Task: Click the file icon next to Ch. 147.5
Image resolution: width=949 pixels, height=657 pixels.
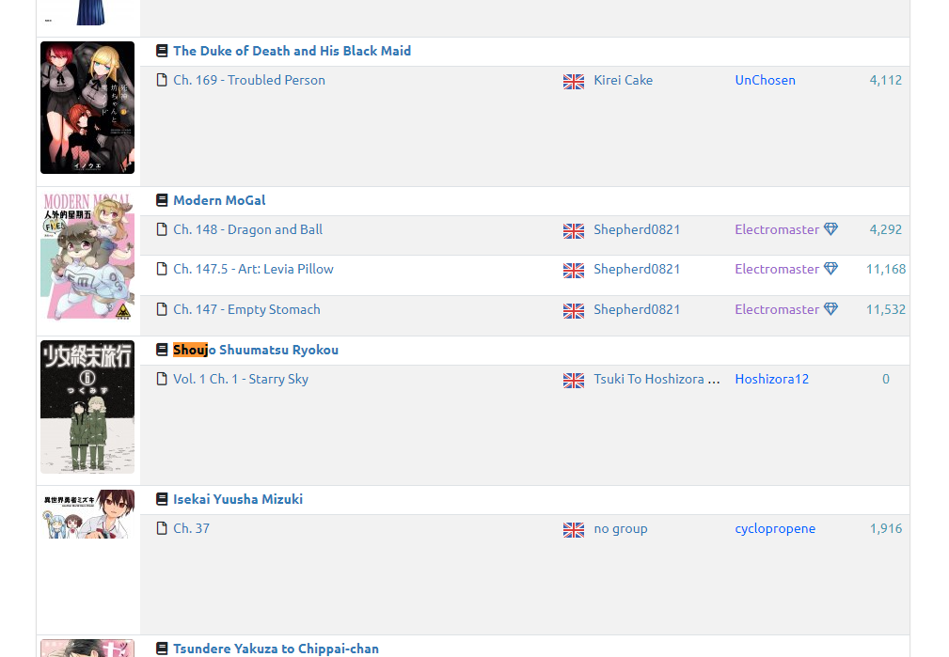Action: (x=162, y=270)
